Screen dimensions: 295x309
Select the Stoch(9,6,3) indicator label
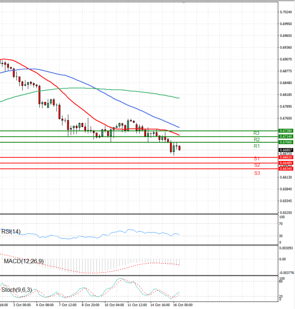17,290
